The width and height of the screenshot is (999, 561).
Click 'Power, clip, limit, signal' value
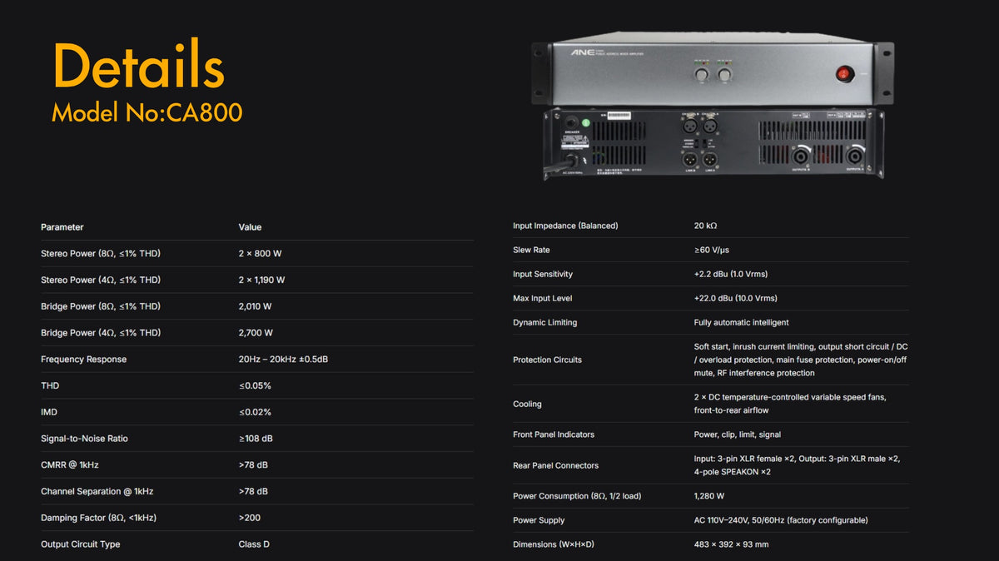coord(738,434)
